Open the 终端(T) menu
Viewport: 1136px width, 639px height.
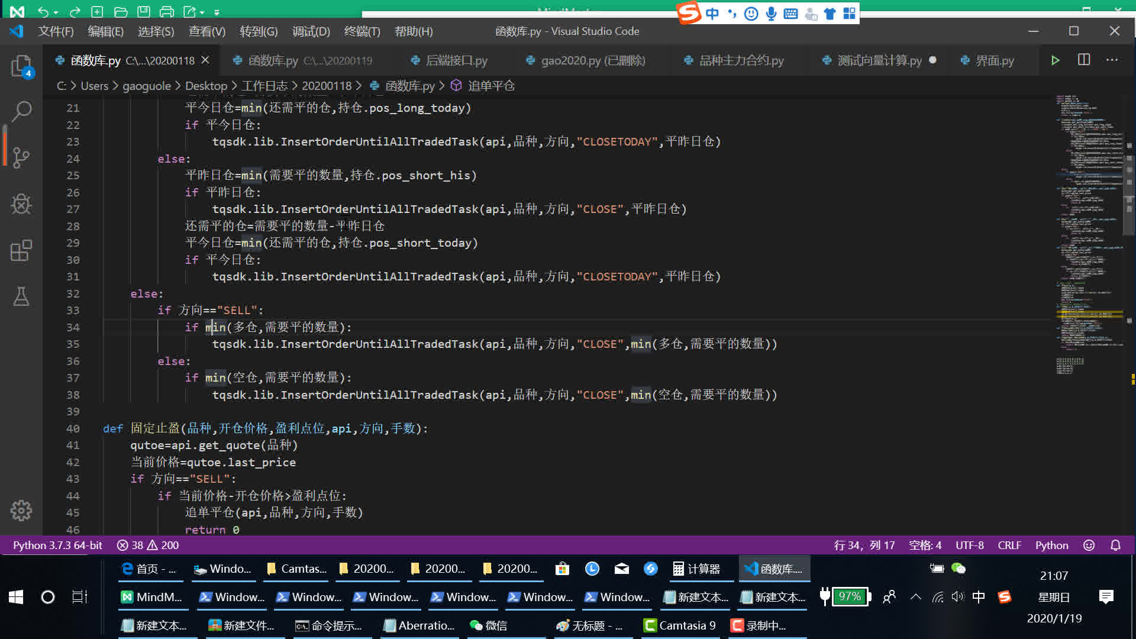(x=362, y=31)
